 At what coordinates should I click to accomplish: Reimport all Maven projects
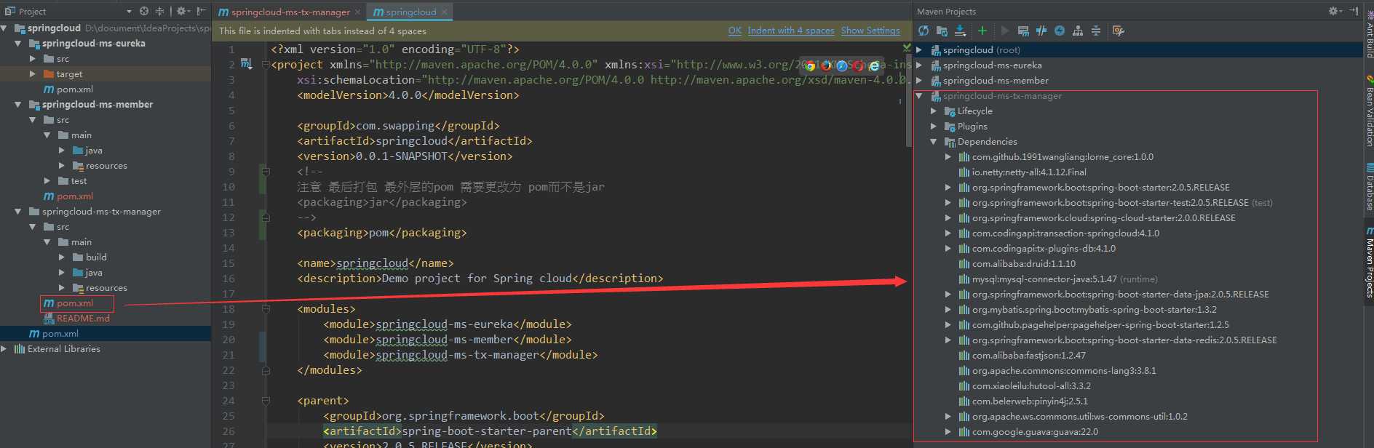point(924,31)
